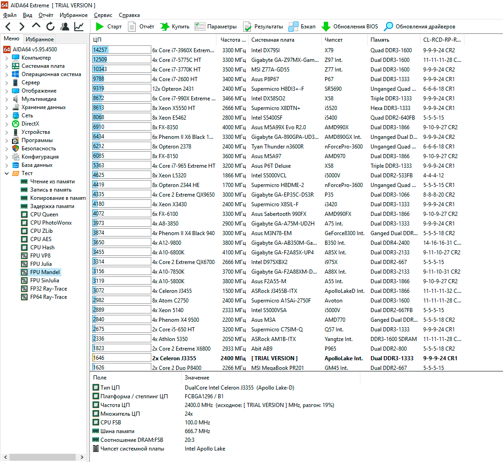The height and width of the screenshot is (462, 503).
Task: Expand the Компьютер tree node
Action: coord(6,58)
